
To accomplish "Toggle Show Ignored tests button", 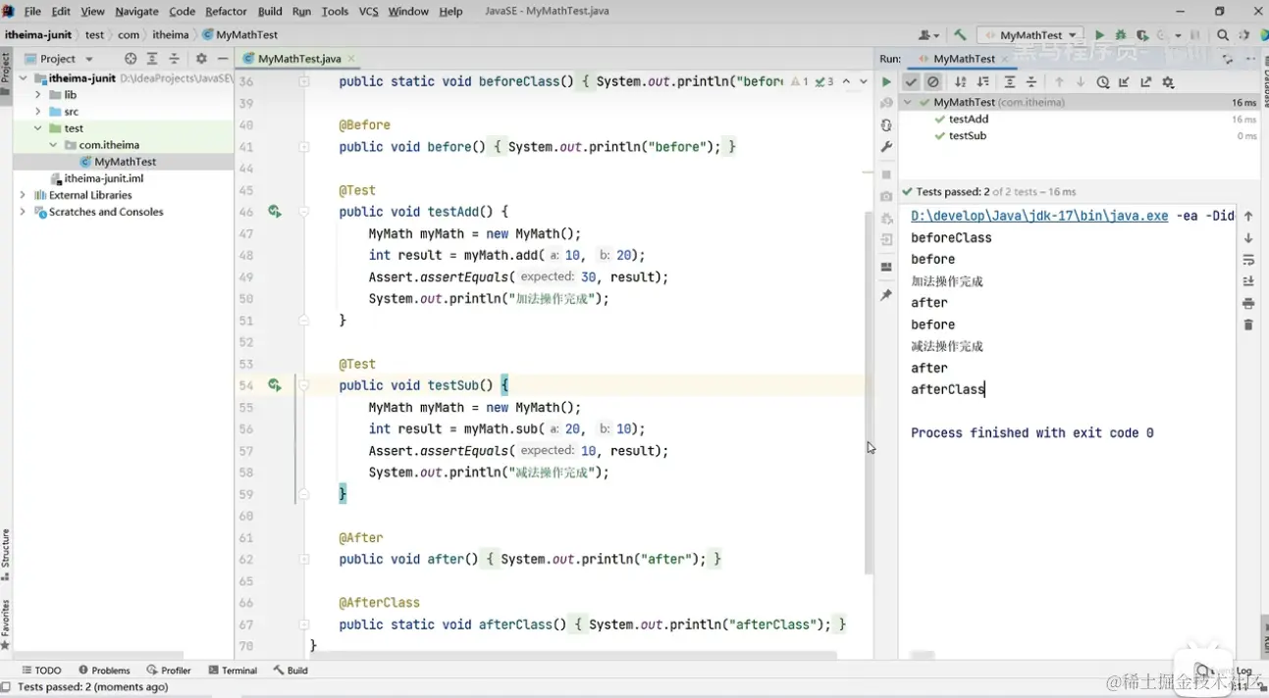I will click(x=933, y=82).
